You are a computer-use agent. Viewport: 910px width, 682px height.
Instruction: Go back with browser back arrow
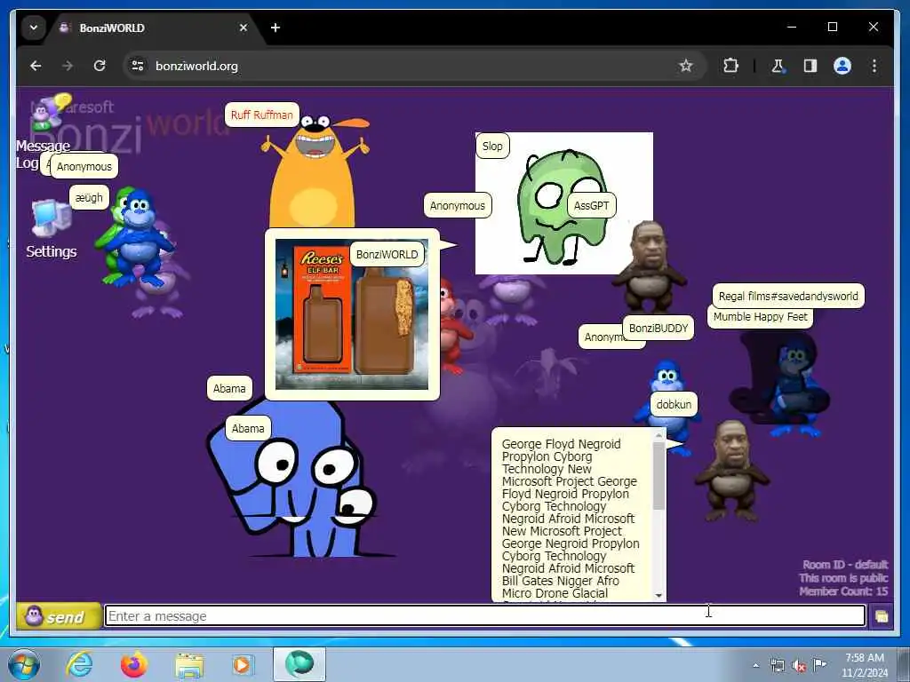point(36,66)
